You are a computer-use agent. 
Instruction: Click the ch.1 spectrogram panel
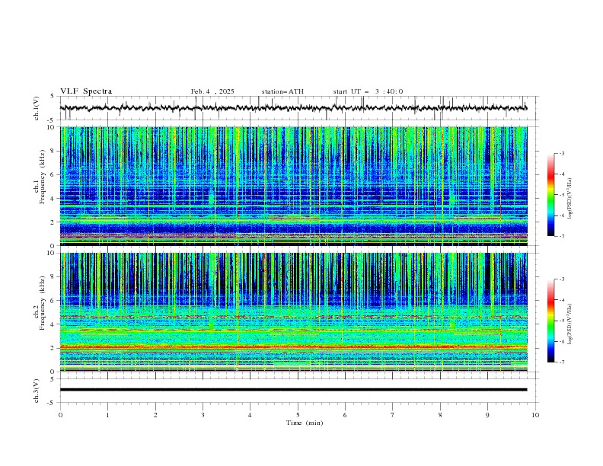point(293,186)
